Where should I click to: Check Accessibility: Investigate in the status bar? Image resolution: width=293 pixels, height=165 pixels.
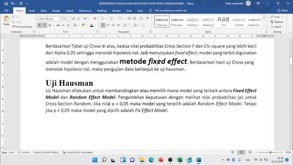77,153
